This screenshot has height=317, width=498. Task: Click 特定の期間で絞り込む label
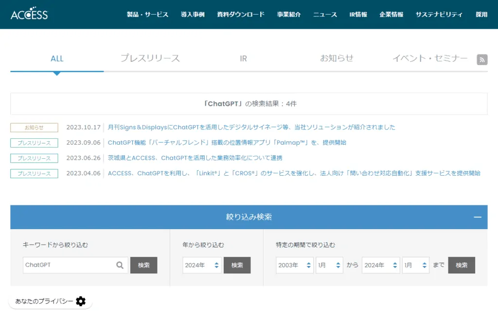305,245
